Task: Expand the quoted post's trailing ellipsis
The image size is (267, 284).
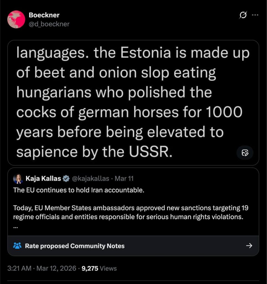Action: (x=15, y=226)
